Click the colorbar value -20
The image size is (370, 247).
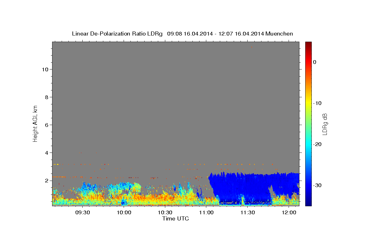317,144
